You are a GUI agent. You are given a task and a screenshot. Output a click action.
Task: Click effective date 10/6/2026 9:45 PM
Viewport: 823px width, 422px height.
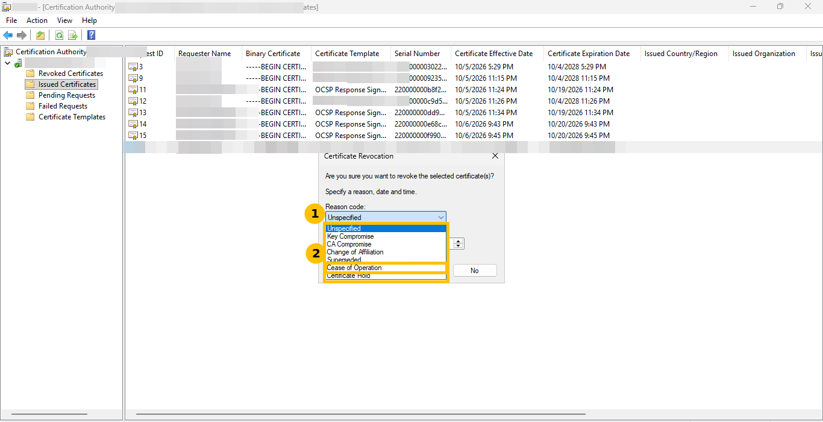click(x=484, y=135)
